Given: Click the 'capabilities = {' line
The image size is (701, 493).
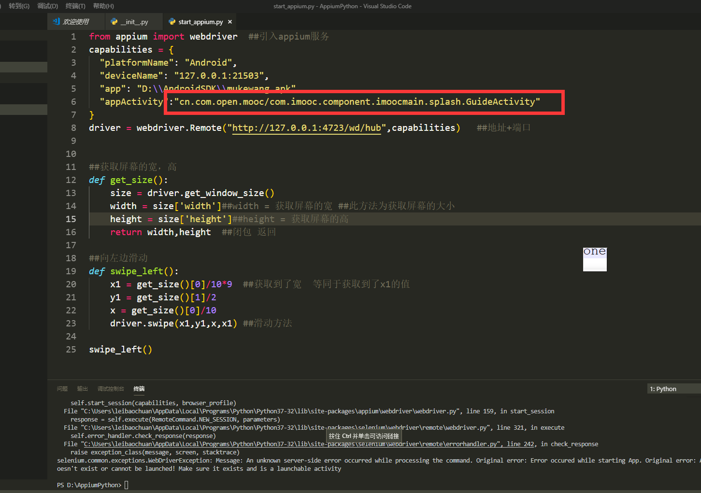Looking at the screenshot, I should pyautogui.click(x=131, y=50).
